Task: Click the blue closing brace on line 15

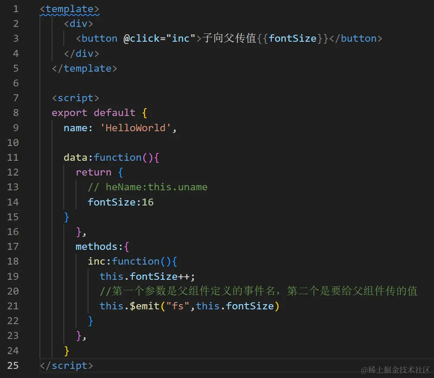Action: click(x=66, y=217)
